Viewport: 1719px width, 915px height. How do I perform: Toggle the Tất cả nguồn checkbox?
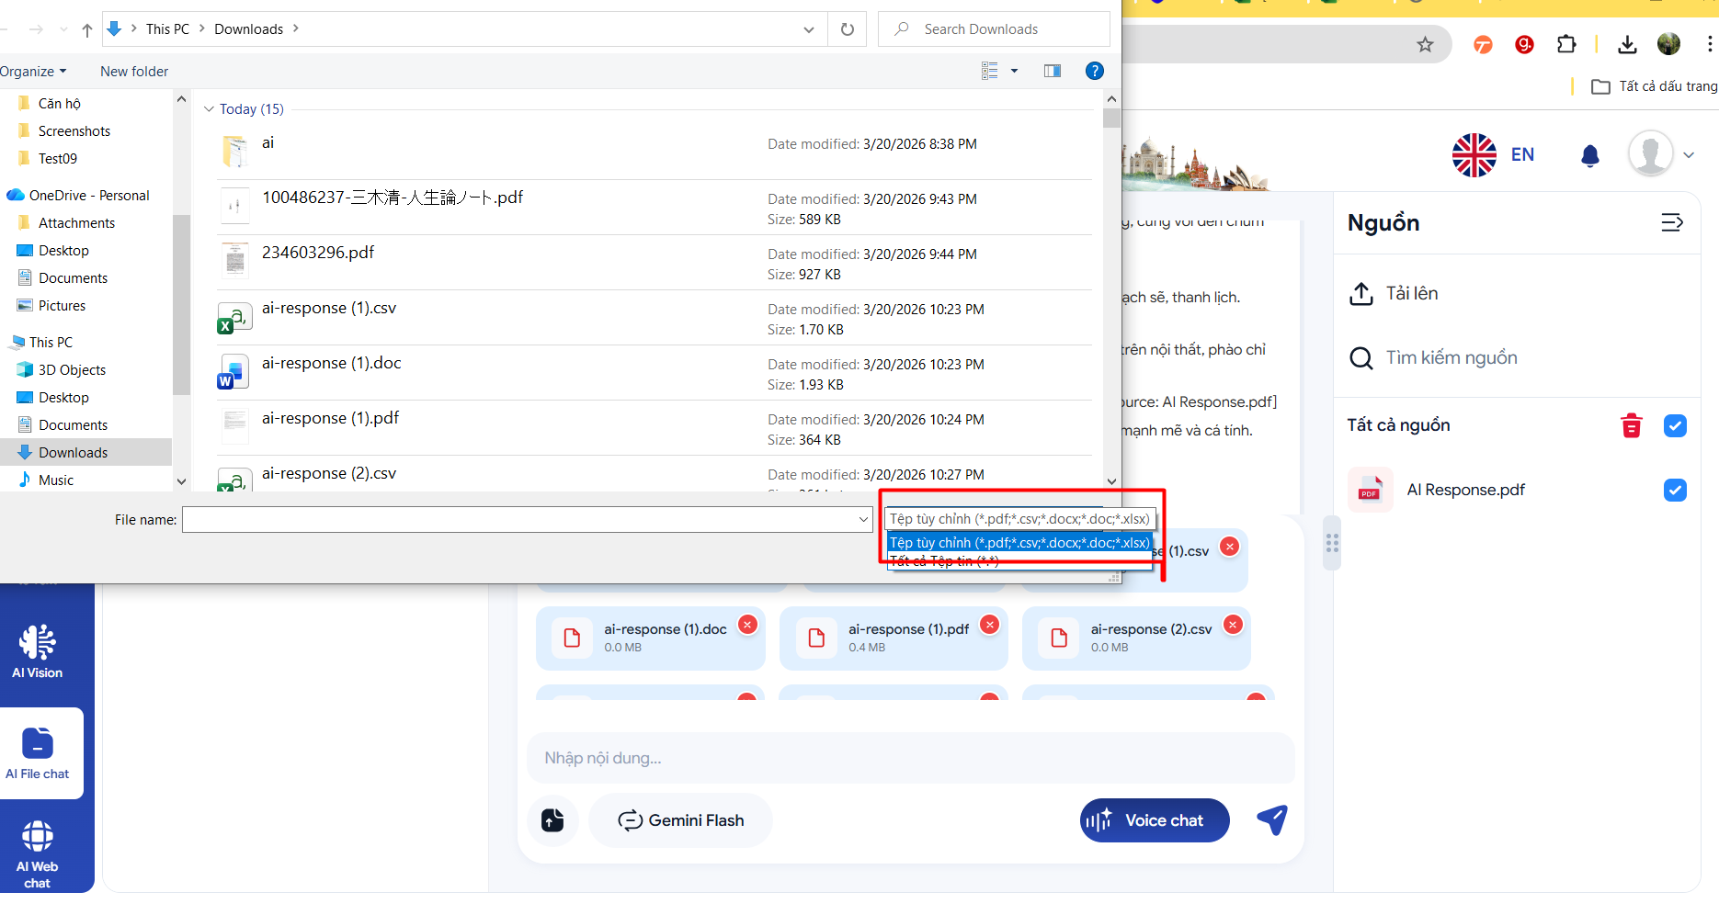pyautogui.click(x=1674, y=426)
